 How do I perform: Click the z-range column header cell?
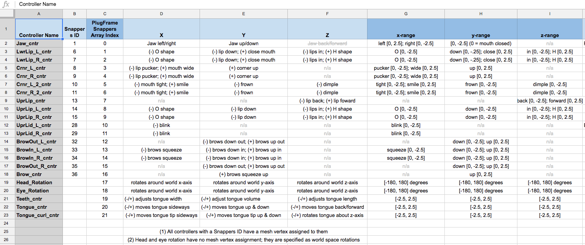coord(550,29)
